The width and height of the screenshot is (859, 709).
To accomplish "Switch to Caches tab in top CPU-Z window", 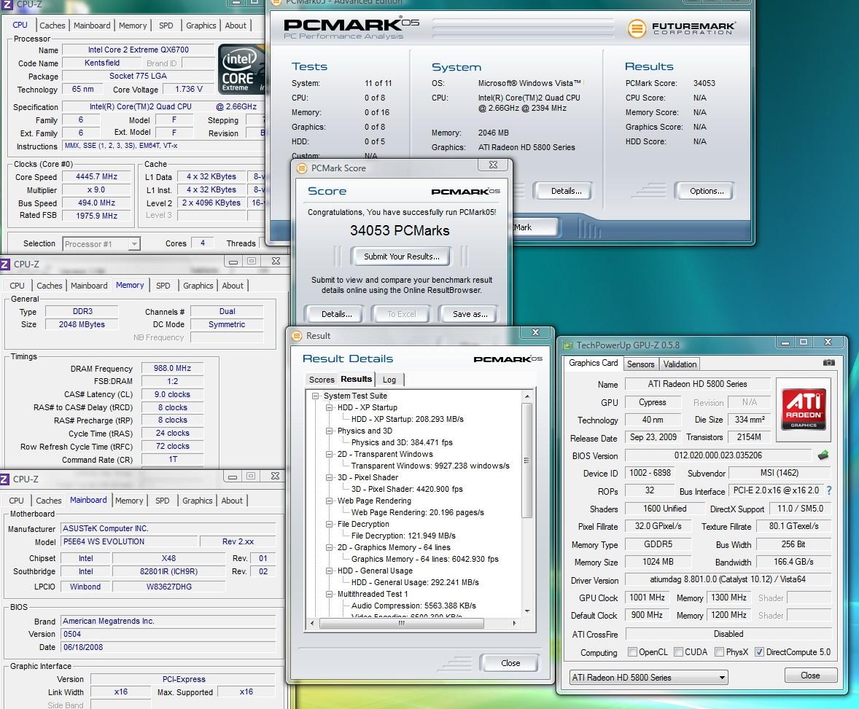I will coord(52,26).
